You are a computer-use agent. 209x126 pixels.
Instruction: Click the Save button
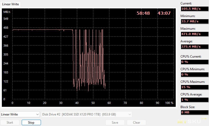[115, 123]
